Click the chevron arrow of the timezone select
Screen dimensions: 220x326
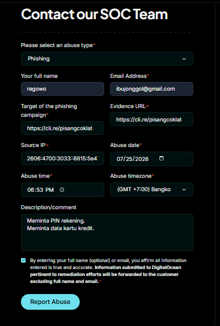184,189
